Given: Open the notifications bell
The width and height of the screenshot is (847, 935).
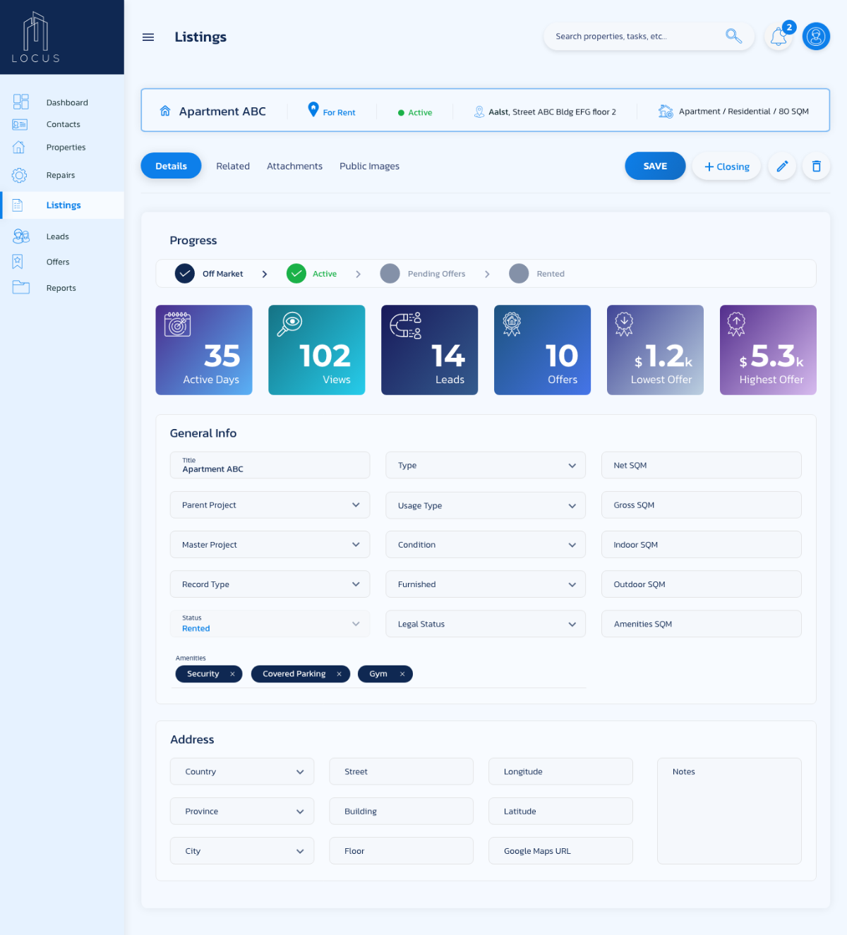Looking at the screenshot, I should tap(779, 37).
